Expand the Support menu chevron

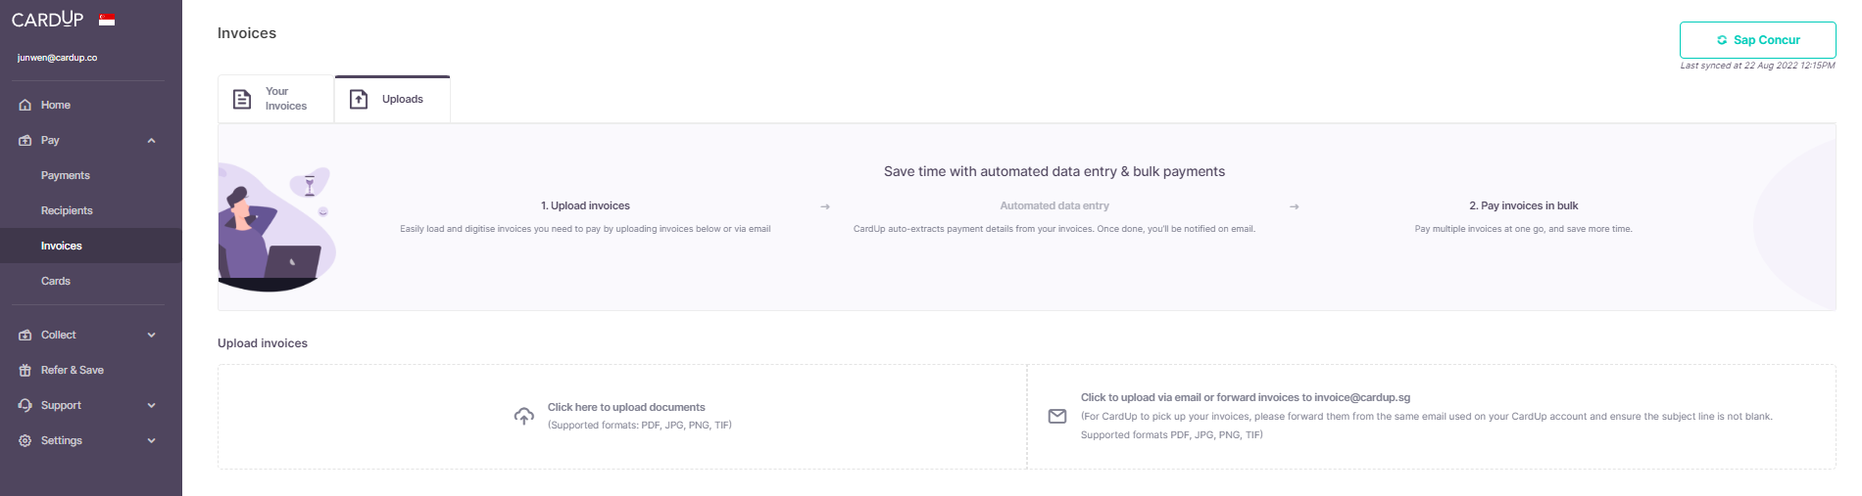point(152,406)
